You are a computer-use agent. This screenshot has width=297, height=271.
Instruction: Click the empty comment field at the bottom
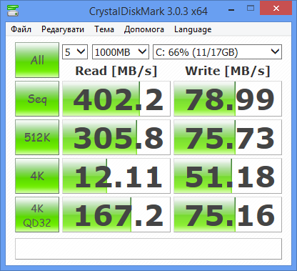pos(148,249)
